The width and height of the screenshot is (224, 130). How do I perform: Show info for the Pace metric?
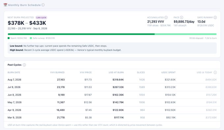point(181,18)
